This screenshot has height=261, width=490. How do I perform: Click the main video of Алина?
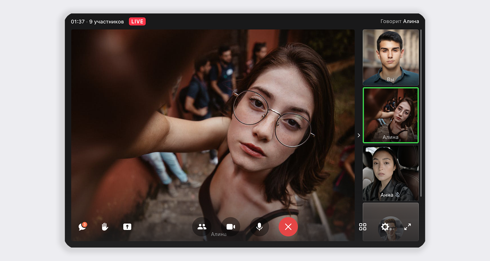point(213,126)
